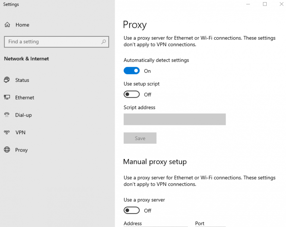Click the Ethernet monitor icon
This screenshot has width=286, height=227.
7,97
